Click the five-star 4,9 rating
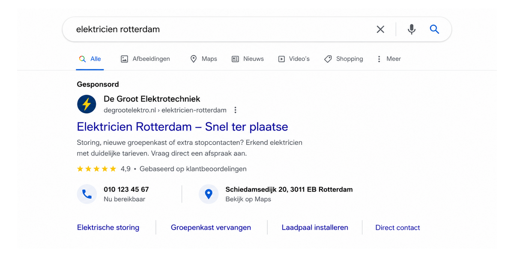The image size is (514, 257). (x=104, y=169)
